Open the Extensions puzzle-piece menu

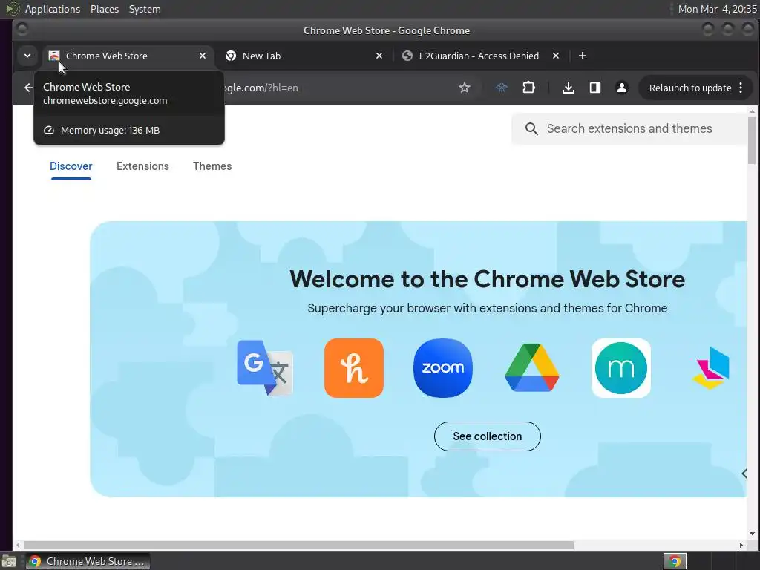pyautogui.click(x=528, y=88)
